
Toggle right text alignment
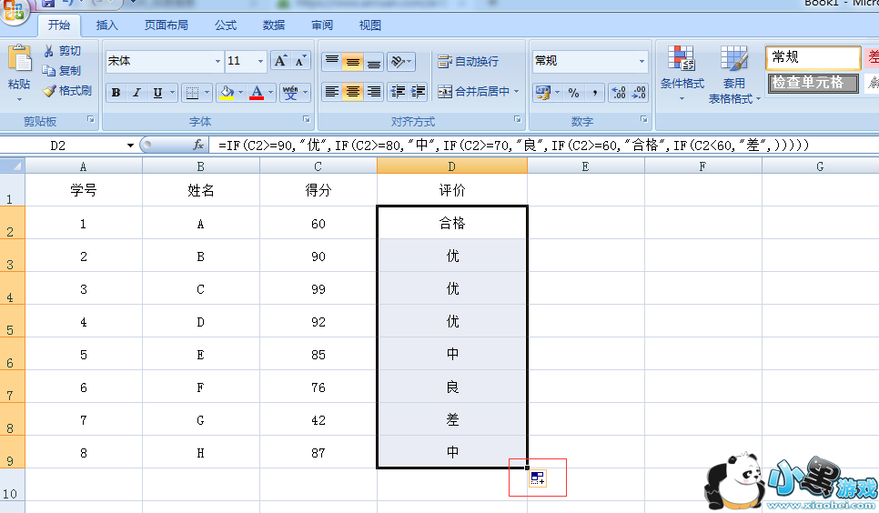point(373,91)
